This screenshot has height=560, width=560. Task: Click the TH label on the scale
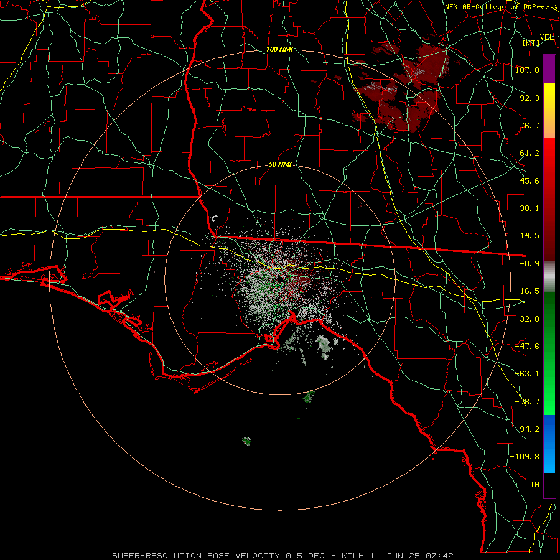point(534,485)
